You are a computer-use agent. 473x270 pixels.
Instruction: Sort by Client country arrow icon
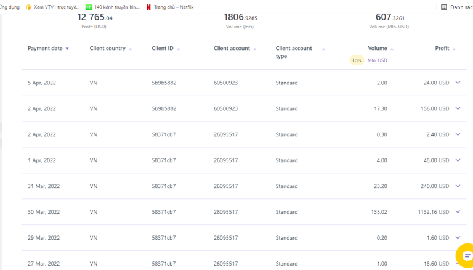tap(131, 49)
